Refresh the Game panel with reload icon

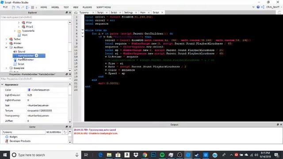click(x=65, y=132)
